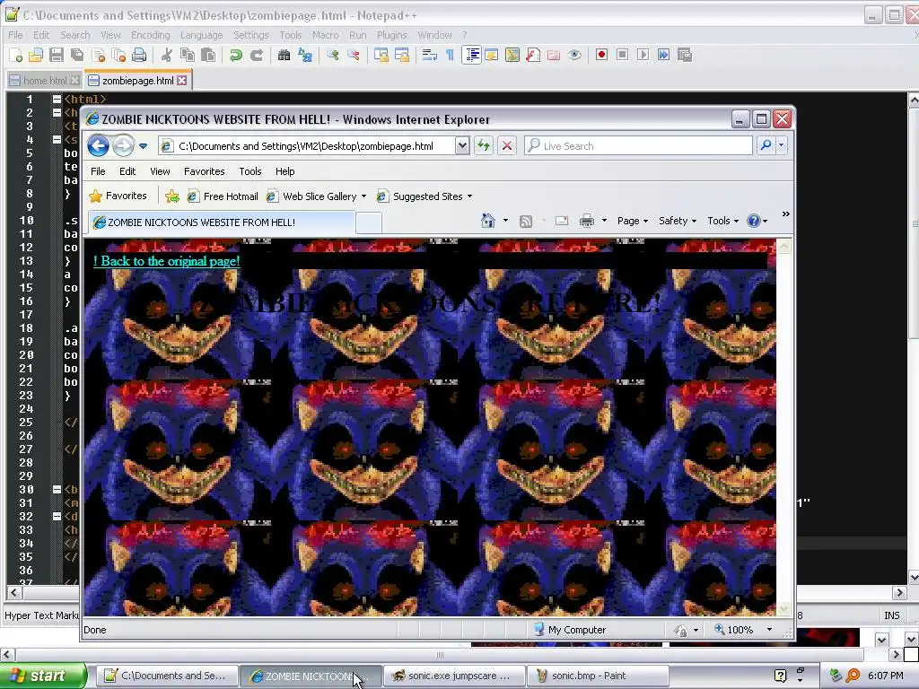Image resolution: width=919 pixels, height=689 pixels.
Task: Expand the address bar history dropdown
Action: coord(462,146)
